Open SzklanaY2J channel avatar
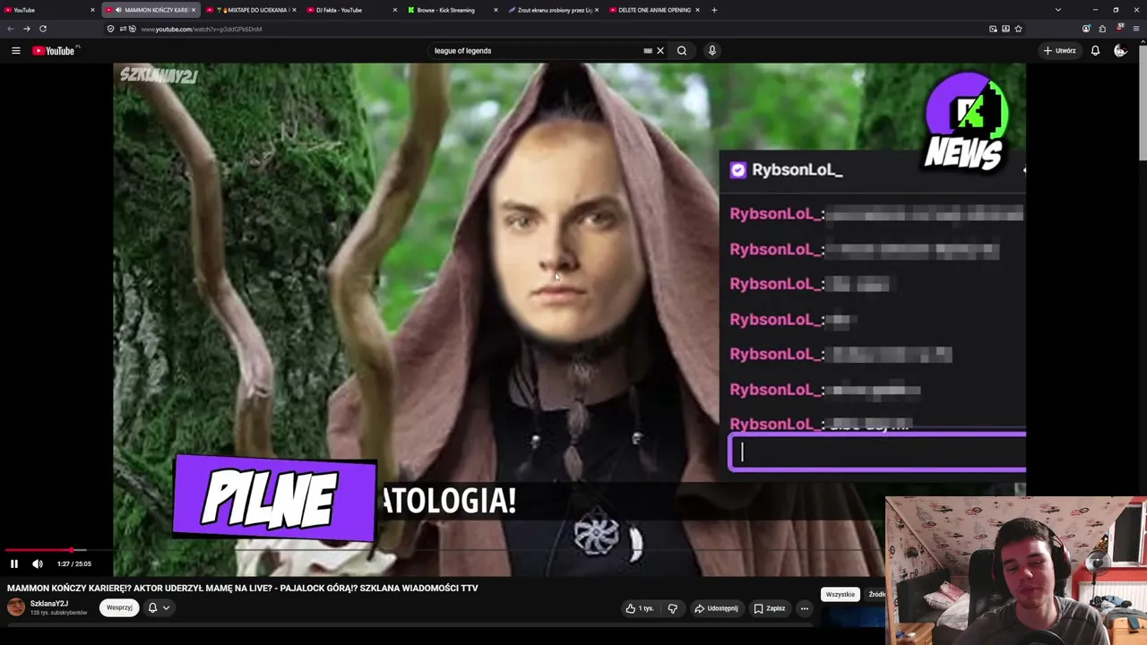The width and height of the screenshot is (1147, 645). click(x=16, y=607)
